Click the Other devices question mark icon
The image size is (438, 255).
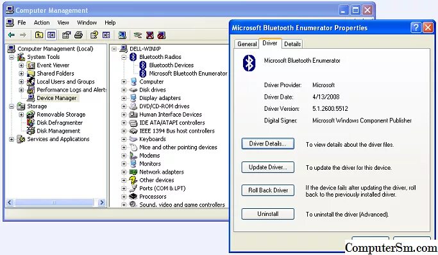point(133,180)
